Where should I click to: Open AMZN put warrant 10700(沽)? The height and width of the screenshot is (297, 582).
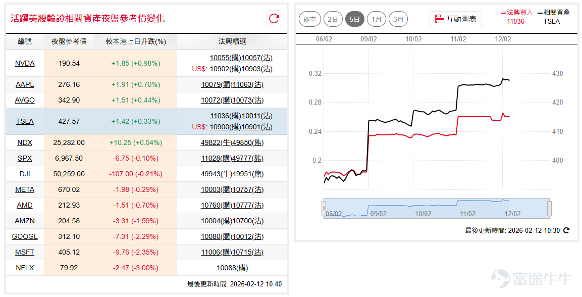[248, 221]
